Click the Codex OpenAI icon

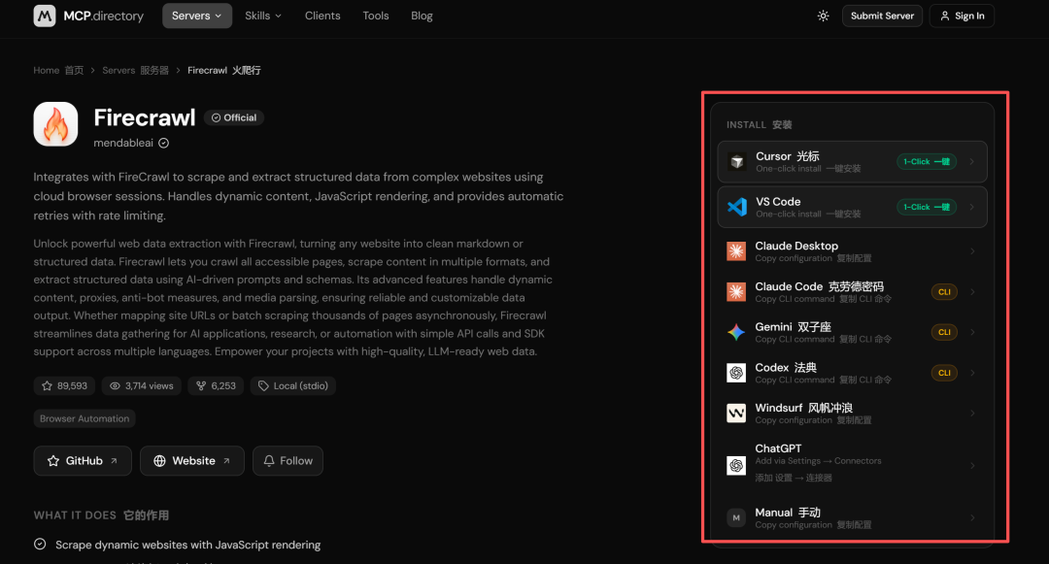tap(736, 373)
